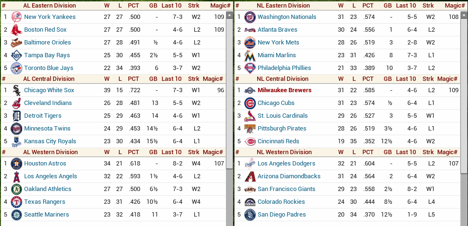Click the Toronto Blue Jays logo icon
Screen dimensions: 468x226
point(17,68)
